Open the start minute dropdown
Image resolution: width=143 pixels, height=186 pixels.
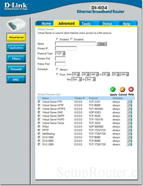point(86,74)
